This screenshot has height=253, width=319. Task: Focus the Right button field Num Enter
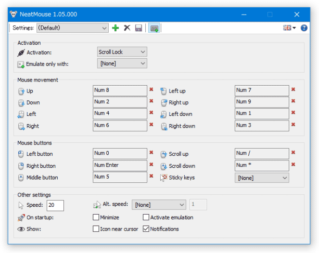coord(120,166)
